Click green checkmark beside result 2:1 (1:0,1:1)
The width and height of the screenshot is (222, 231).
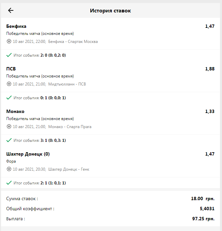9,183
